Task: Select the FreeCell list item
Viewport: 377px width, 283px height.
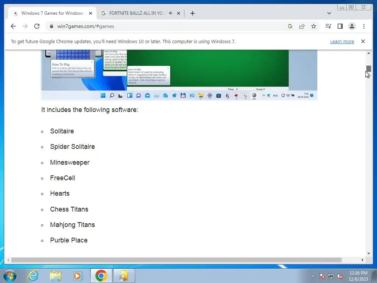Action: click(x=63, y=178)
